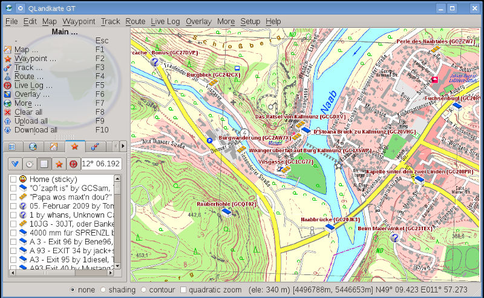
Task: Open the File menu
Action: tap(11, 22)
